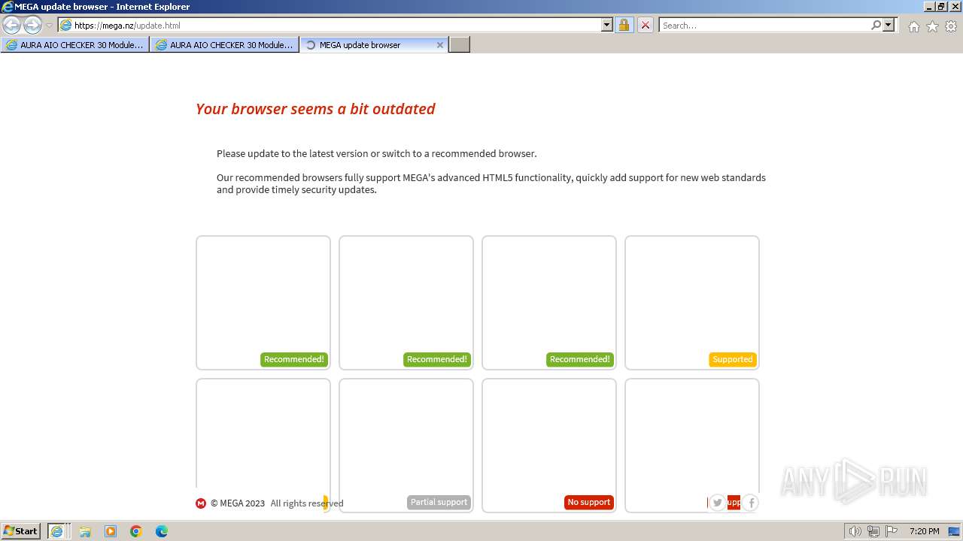This screenshot has width=963, height=541.
Task: Open the Windows Start button
Action: click(x=21, y=531)
